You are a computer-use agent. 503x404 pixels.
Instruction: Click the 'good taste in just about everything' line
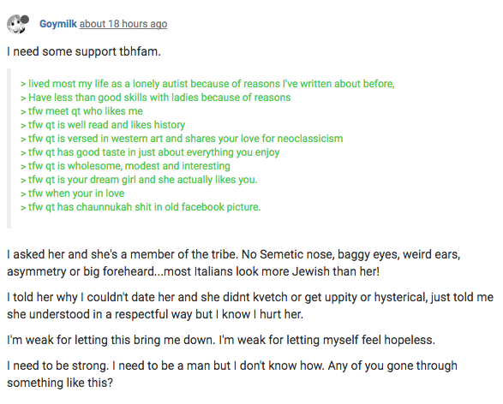pos(150,152)
